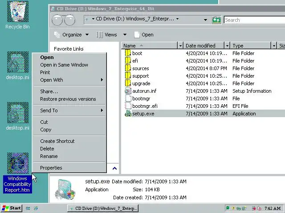Expand the Type column filter dropdown
285x213 pixels.
pos(274,46)
